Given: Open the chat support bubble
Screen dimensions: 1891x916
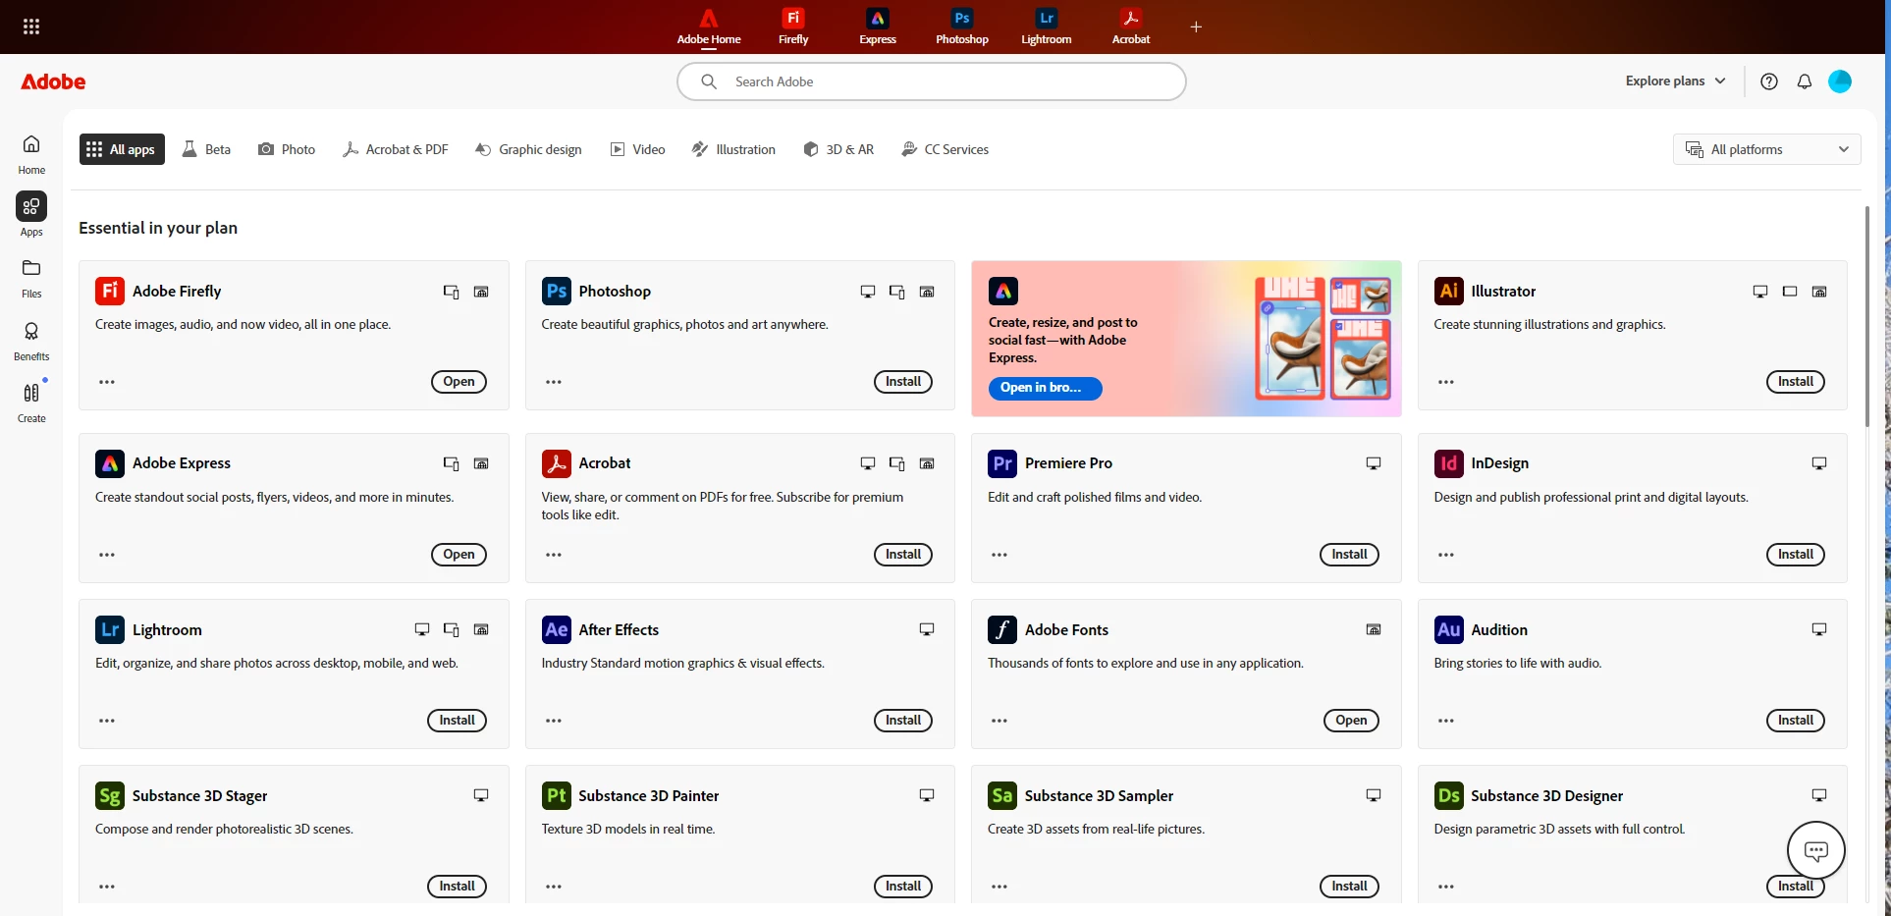Looking at the screenshot, I should [1816, 850].
